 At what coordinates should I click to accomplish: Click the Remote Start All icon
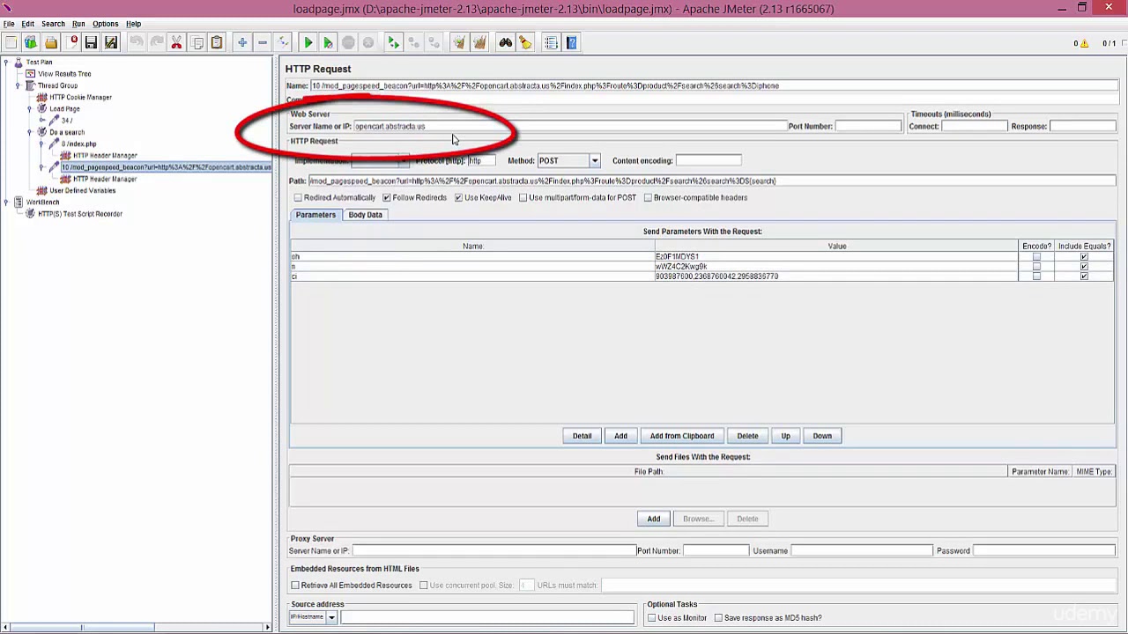[x=393, y=42]
